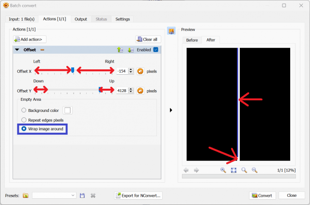This screenshot has width=310, height=205.
Task: Increase Offset Y with up spinner
Action: tap(131, 89)
